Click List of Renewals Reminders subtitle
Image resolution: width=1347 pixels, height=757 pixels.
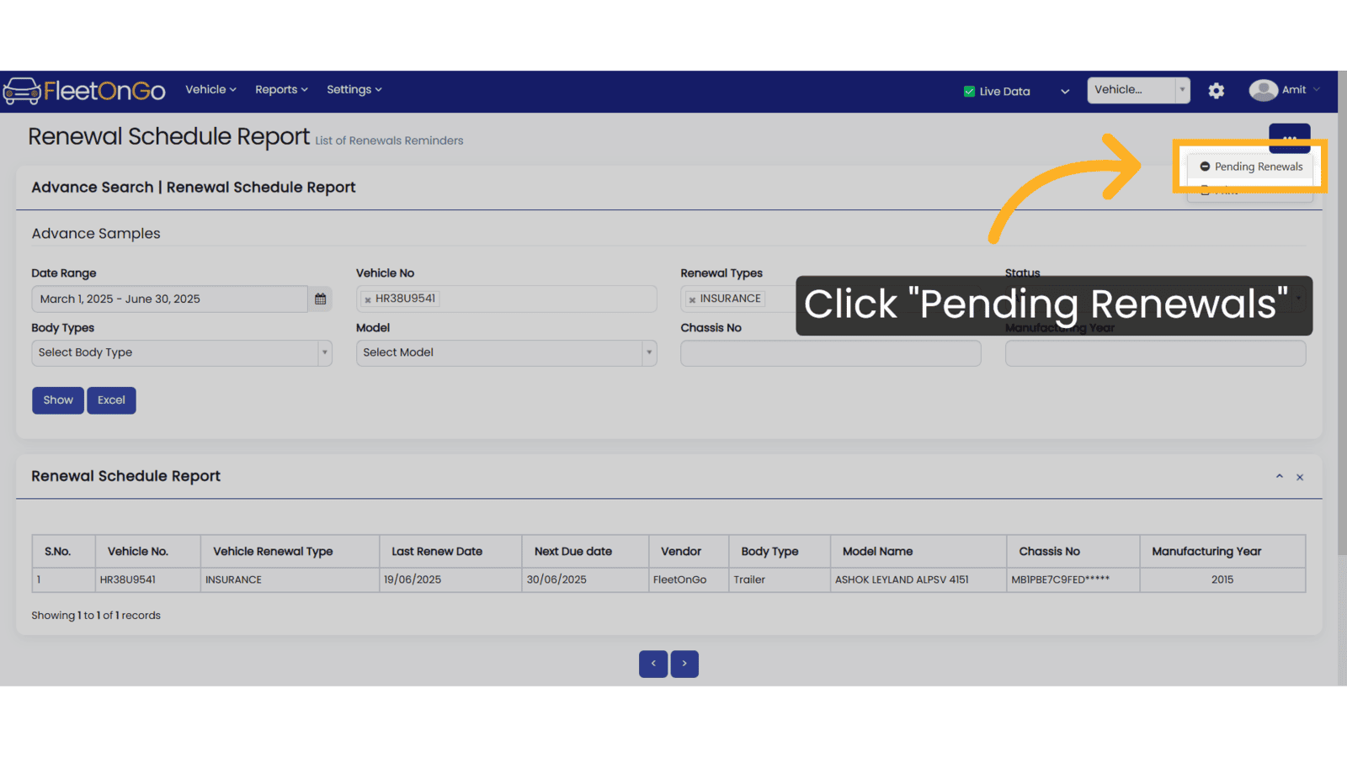pyautogui.click(x=389, y=140)
